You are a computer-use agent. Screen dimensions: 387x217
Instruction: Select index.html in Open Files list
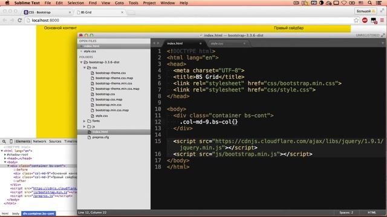click(91, 46)
